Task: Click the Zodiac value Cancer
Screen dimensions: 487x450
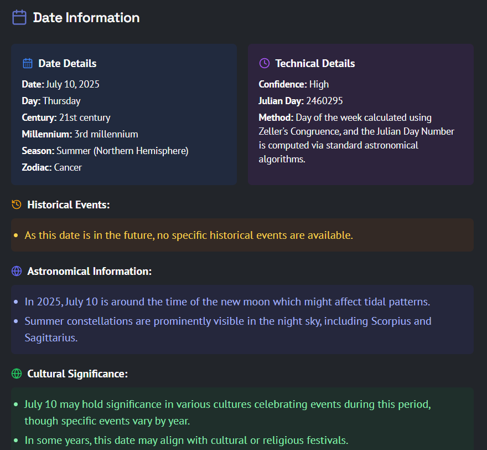Action: pyautogui.click(x=68, y=167)
